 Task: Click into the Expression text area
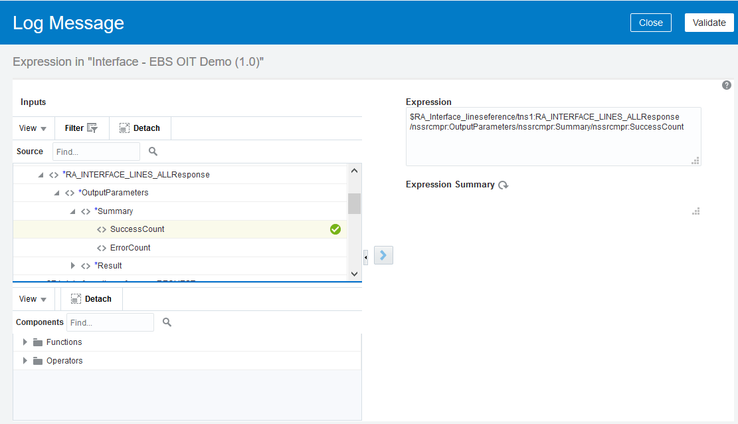[553, 137]
